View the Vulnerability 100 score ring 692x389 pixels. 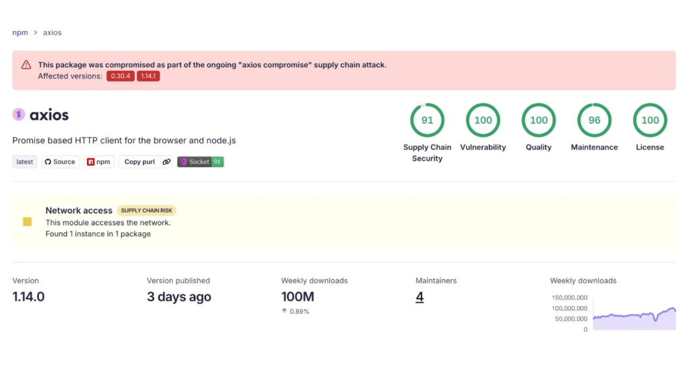pos(483,120)
